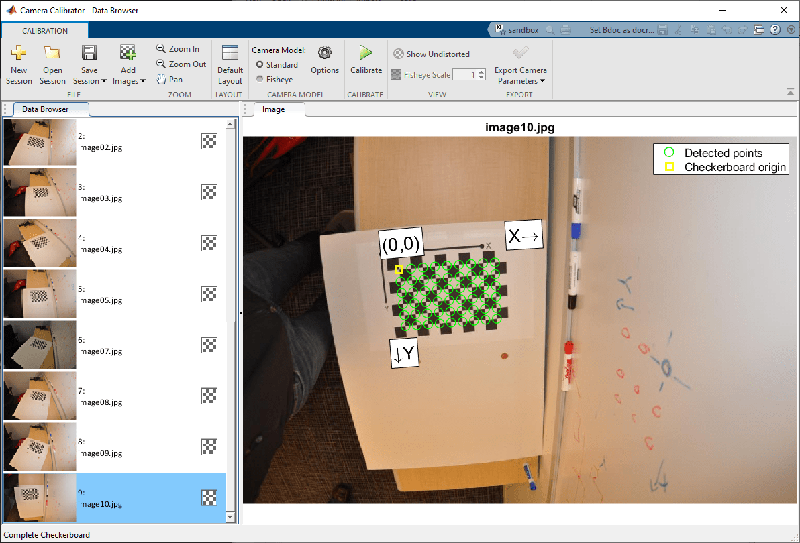Image resolution: width=800 pixels, height=543 pixels.
Task: Click the Detected points legend entry
Action: (714, 153)
